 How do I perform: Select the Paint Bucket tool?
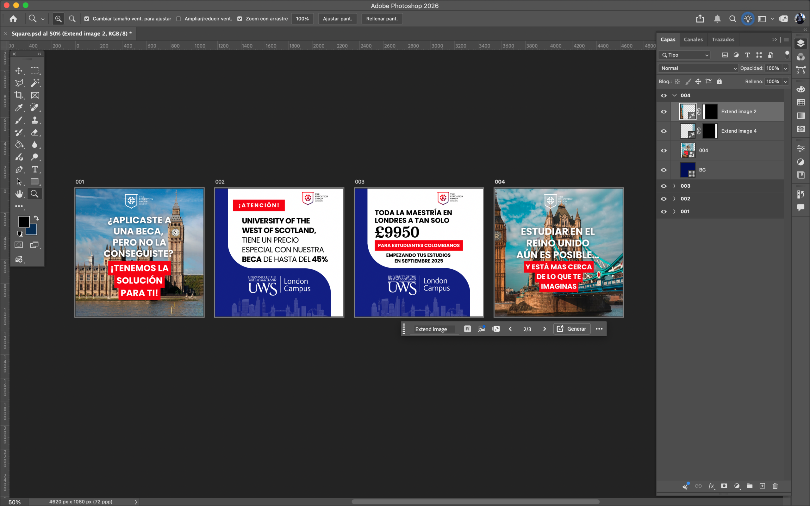(x=19, y=145)
